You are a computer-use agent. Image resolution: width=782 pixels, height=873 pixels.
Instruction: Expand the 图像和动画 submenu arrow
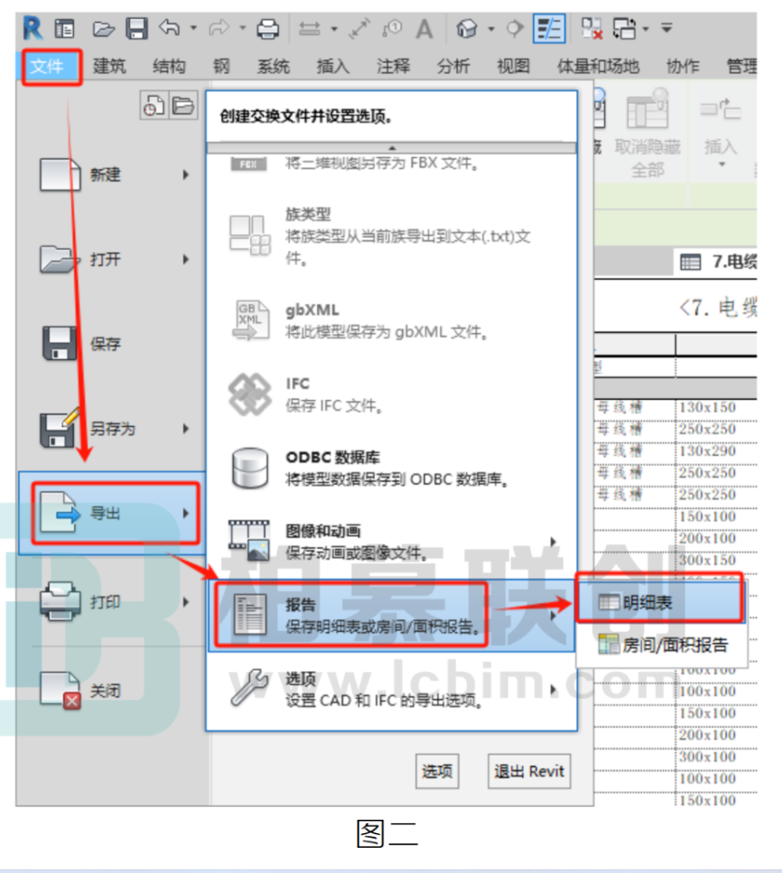[553, 542]
